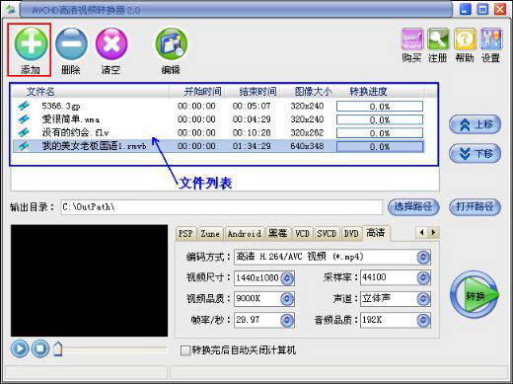
Task: Open the 购买 (buy) cart icon
Action: (412, 39)
